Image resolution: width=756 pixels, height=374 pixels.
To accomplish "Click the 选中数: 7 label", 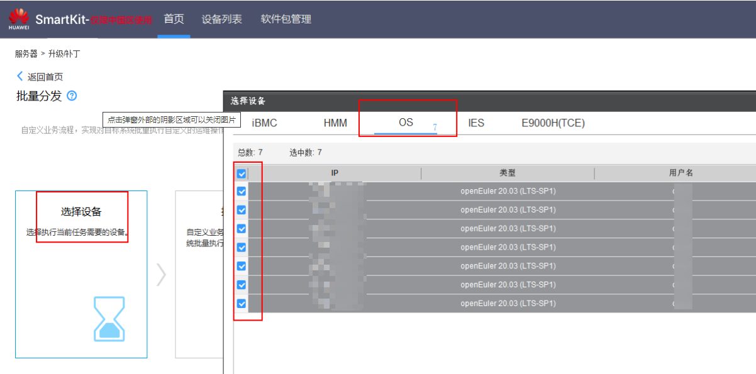I will (x=306, y=152).
